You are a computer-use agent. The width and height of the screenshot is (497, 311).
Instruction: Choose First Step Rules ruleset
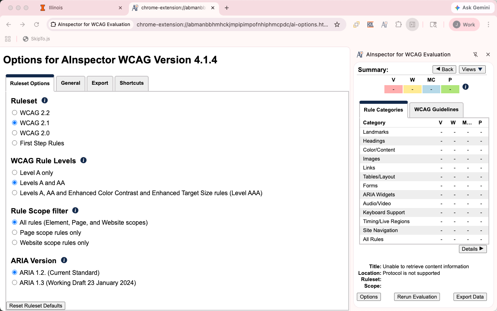(x=14, y=143)
